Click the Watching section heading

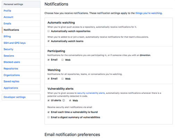coord(54,70)
